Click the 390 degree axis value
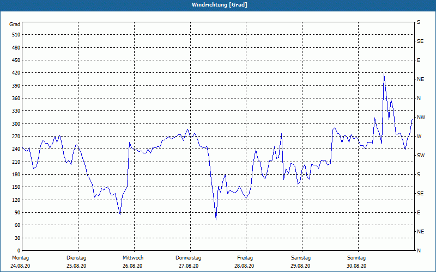This screenshot has height=272, width=436. [16, 86]
